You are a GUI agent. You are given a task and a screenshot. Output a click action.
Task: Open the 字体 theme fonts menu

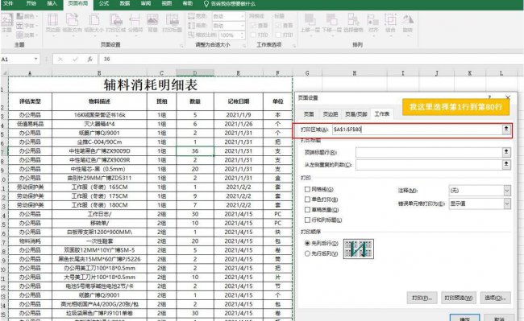(x=27, y=25)
